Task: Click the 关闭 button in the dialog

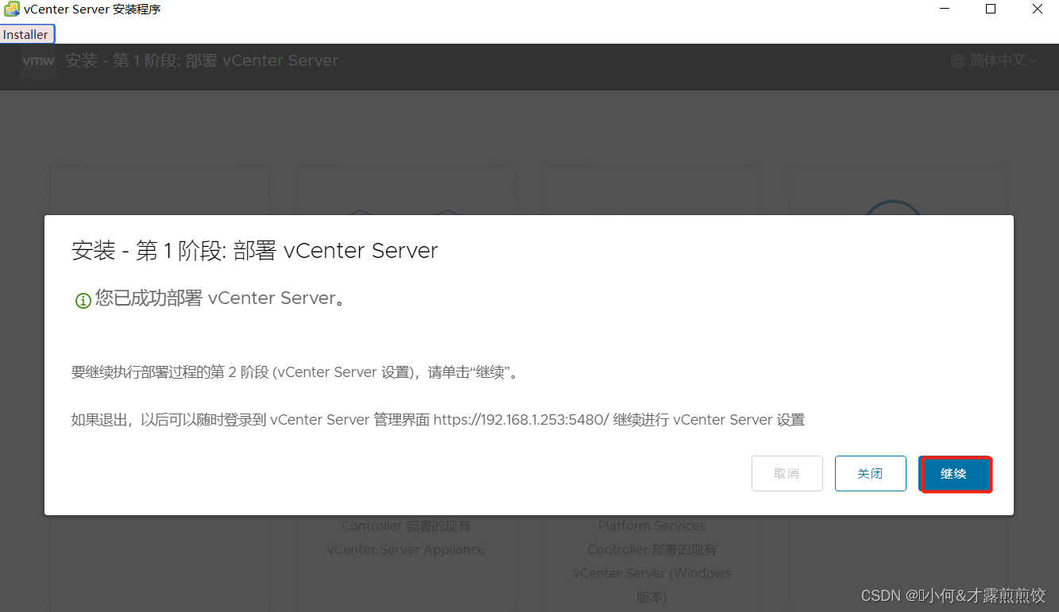Action: [x=870, y=474]
